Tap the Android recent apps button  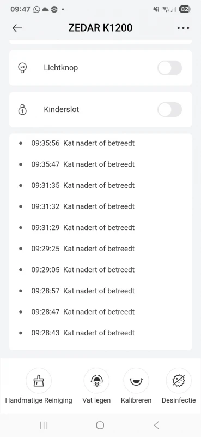coord(44,425)
